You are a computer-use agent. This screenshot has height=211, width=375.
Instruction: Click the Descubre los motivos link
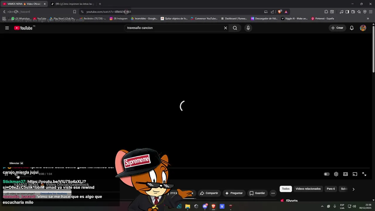pyautogui.click(x=54, y=194)
